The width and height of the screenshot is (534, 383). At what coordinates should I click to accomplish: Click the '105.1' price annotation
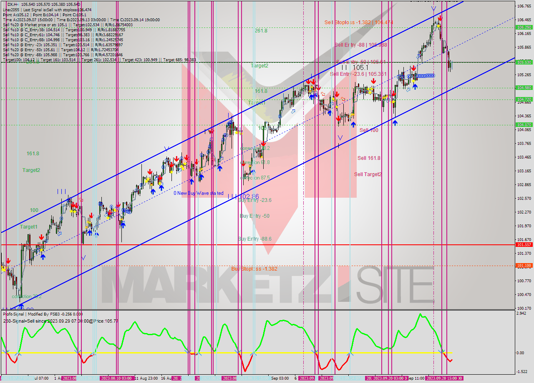pos(360,67)
